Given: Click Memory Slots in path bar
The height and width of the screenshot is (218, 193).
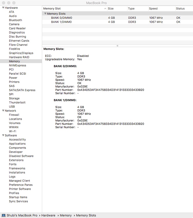Looking at the screenshot, I should point(86,215).
